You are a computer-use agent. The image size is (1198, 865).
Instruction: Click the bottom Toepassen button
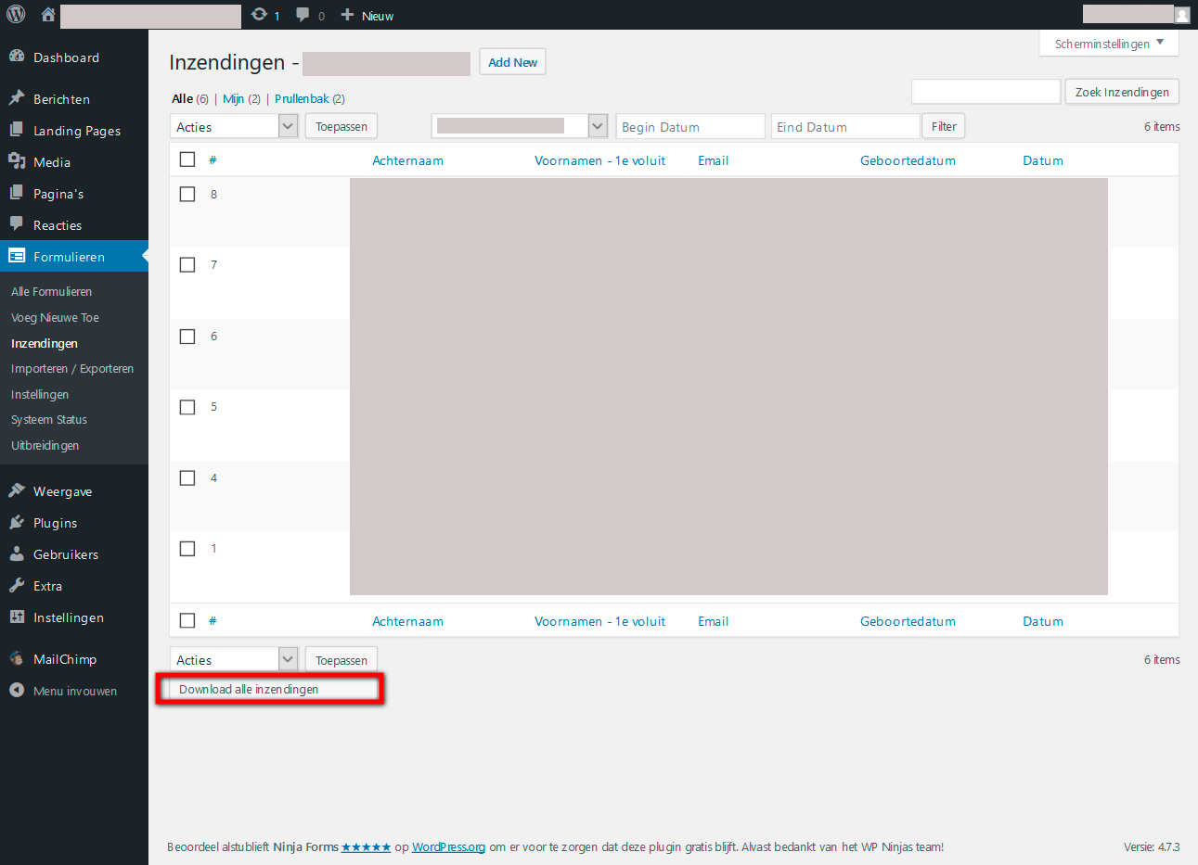point(341,660)
